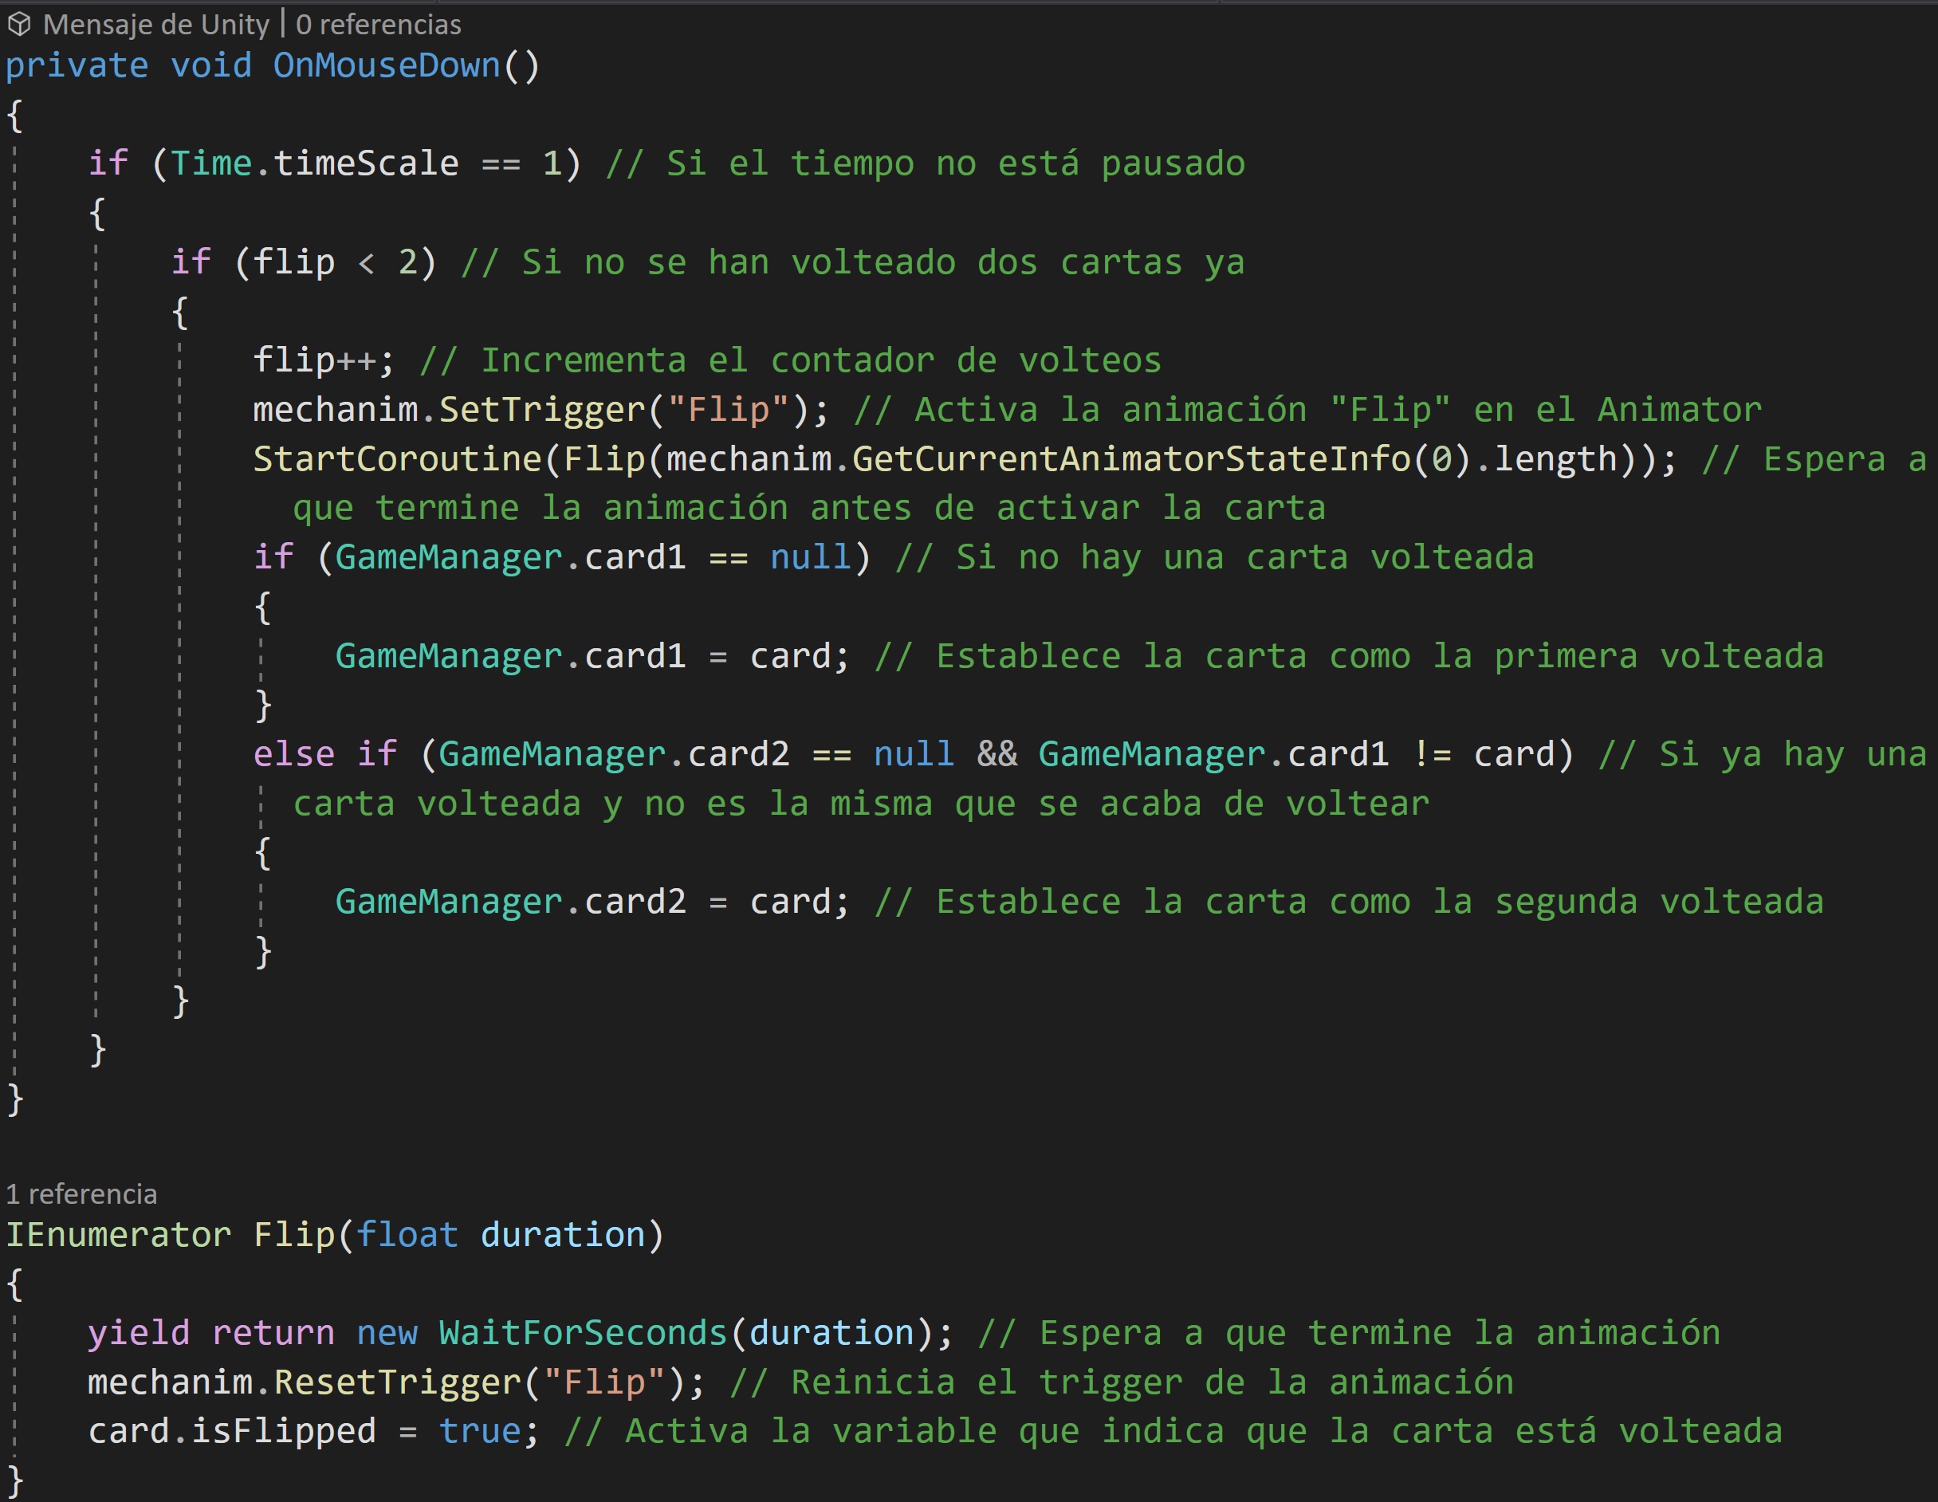Screen dimensions: 1938x1502
Task: Click the isFlipped property assignment
Action: [284, 1431]
